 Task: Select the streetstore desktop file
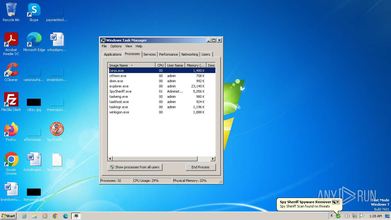point(57,75)
